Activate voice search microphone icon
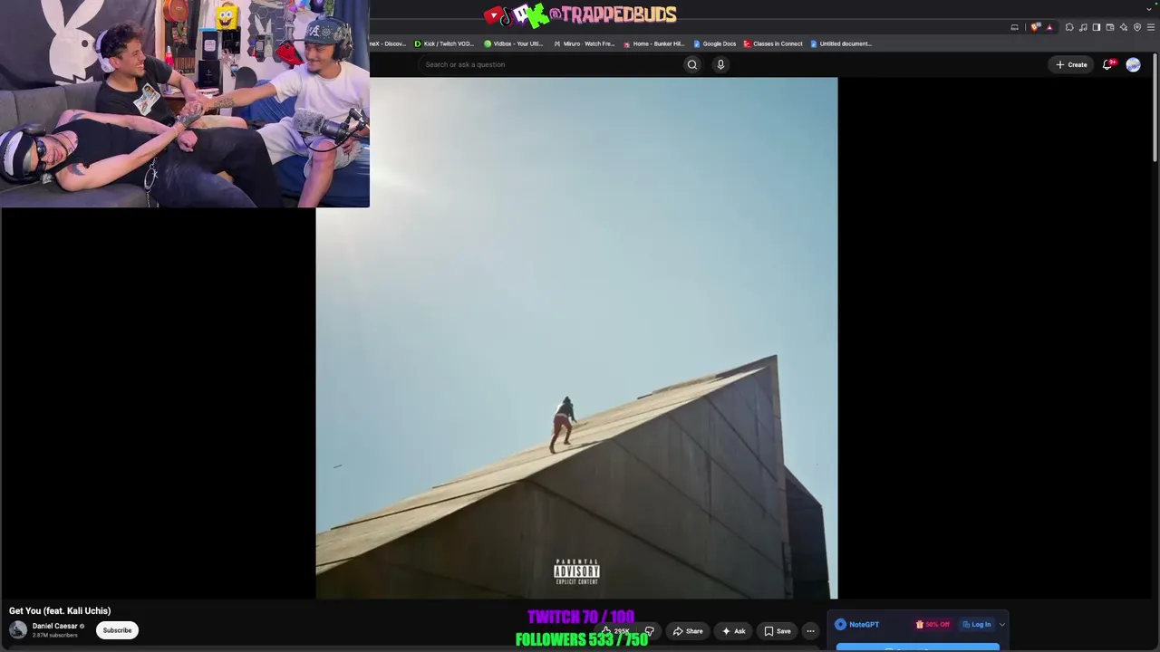Viewport: 1160px width, 652px height. 720,64
